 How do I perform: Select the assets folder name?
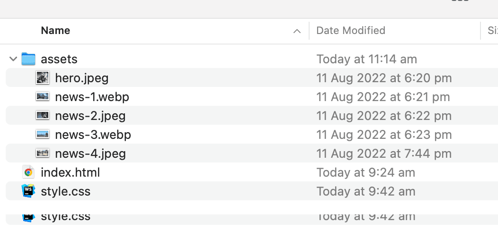tap(59, 59)
